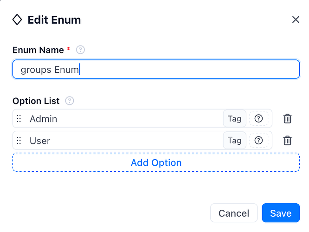Close the Edit Enum dialog
The height and width of the screenshot is (232, 309).
[296, 19]
